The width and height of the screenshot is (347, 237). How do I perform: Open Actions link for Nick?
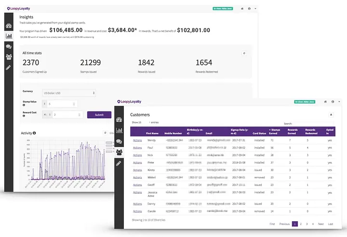[x=137, y=155]
